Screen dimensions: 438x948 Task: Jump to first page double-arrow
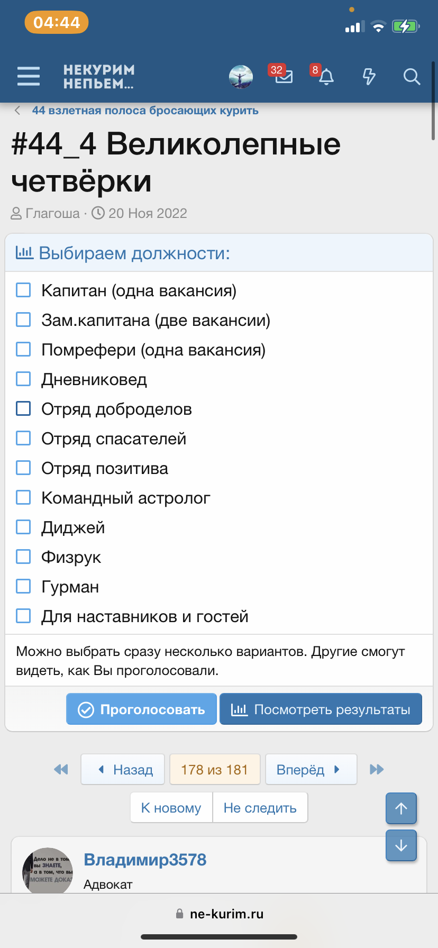point(61,769)
